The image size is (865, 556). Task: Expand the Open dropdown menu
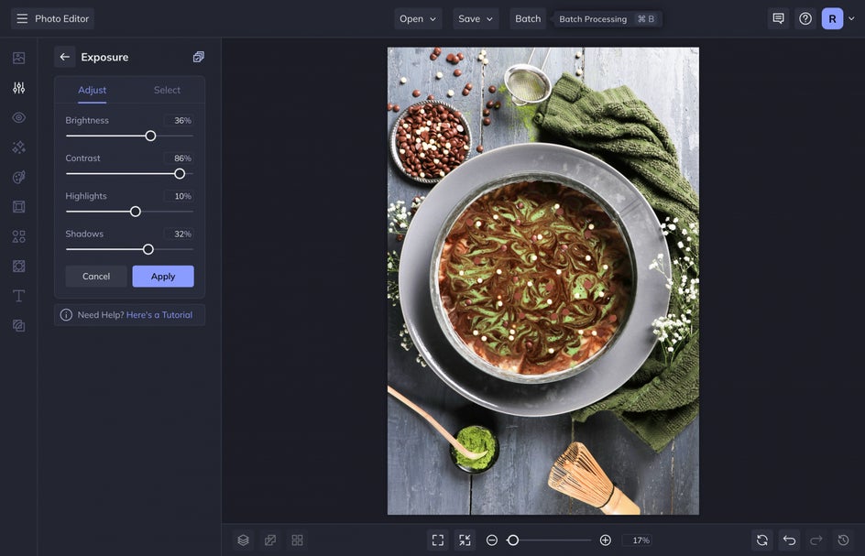coord(418,18)
